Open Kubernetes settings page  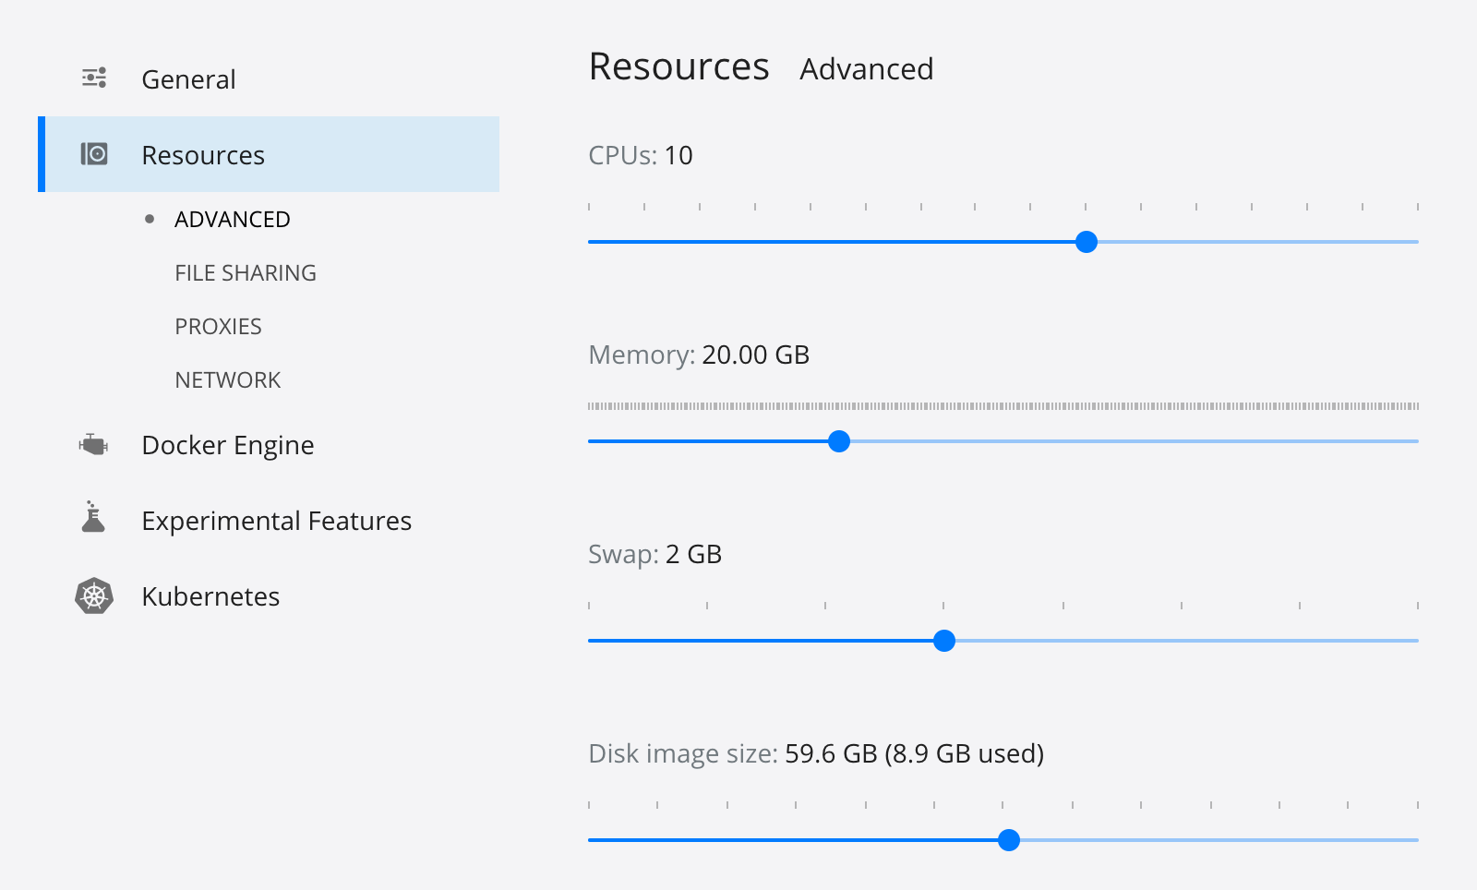(210, 596)
